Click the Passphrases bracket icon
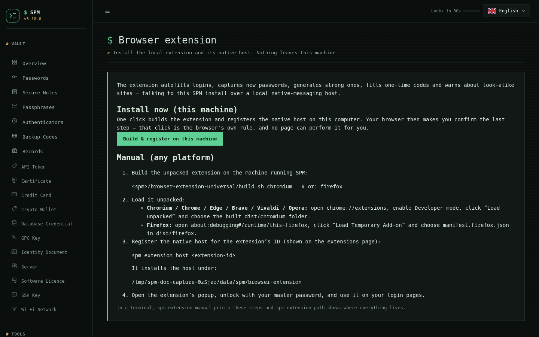This screenshot has height=337, width=539. [x=15, y=106]
